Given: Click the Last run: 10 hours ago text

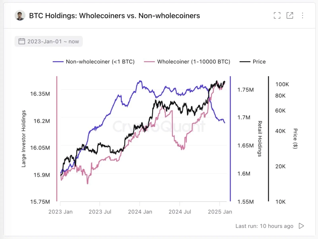Looking at the screenshot, I should coord(264,226).
